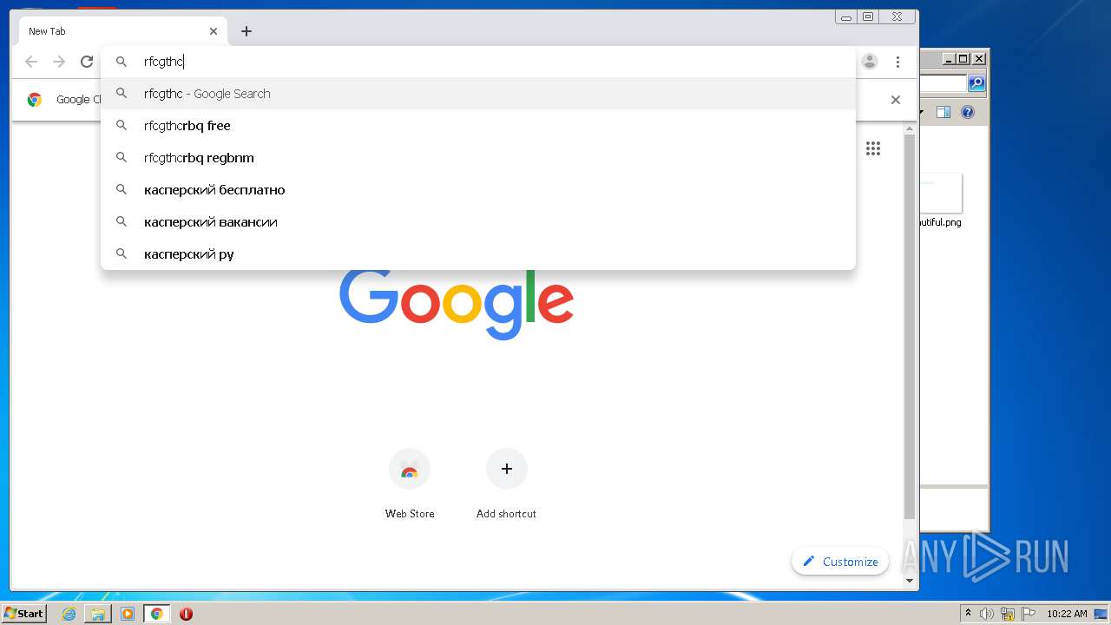Open Chrome's three-dot menu

pos(897,62)
